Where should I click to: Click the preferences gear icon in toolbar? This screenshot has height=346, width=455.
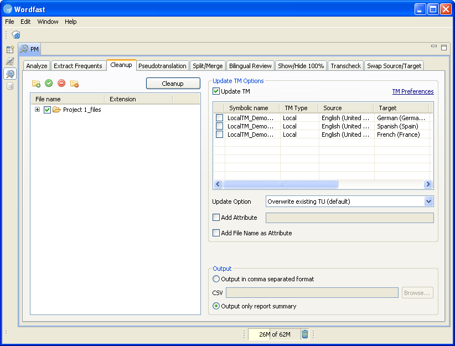coord(16,35)
